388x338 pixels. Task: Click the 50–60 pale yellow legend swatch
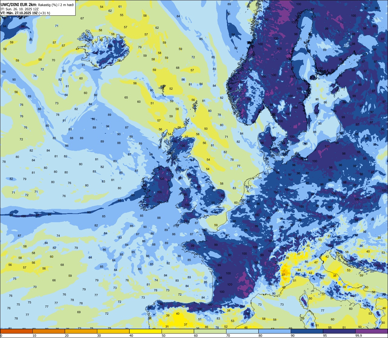coord(178,331)
